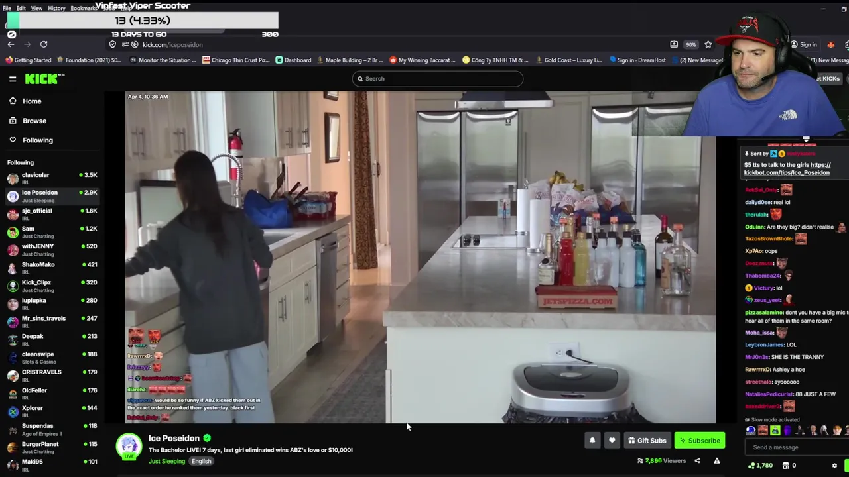
Task: Open Foundation (2021) bookmark
Action: pos(89,60)
